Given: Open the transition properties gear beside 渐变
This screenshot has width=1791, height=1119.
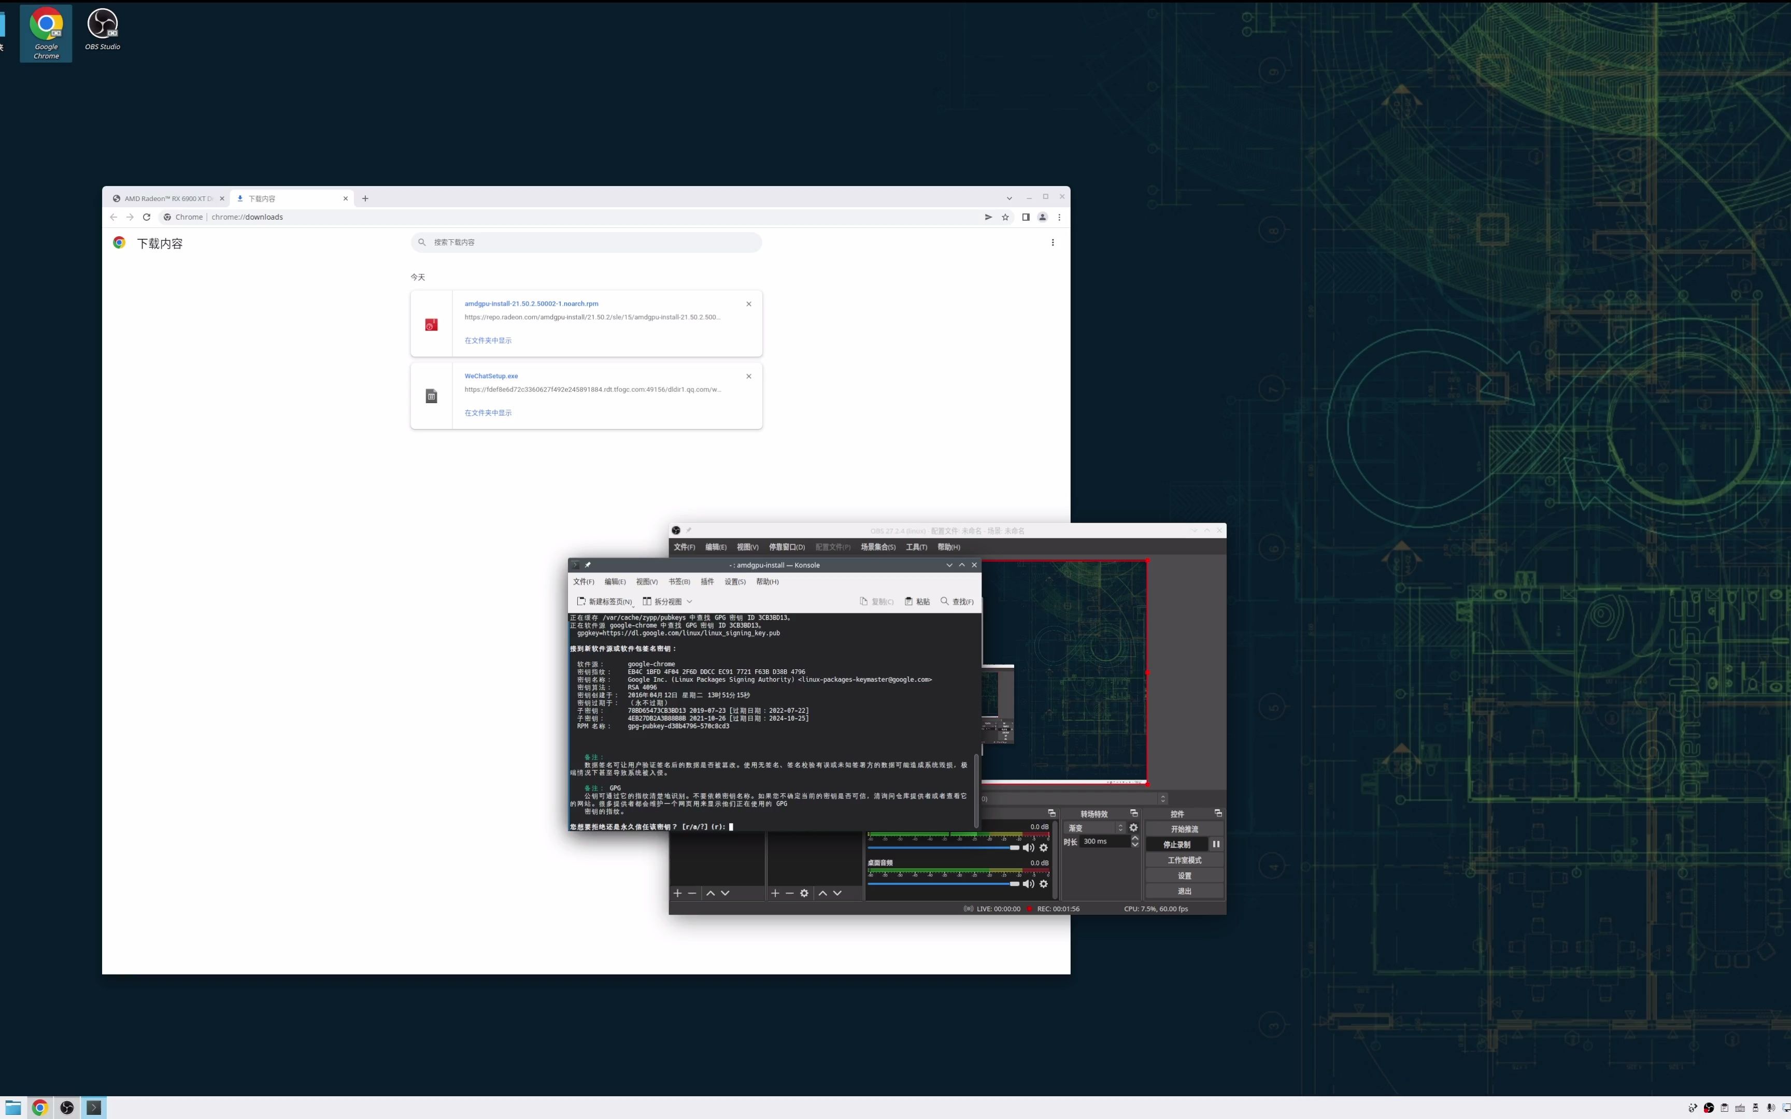Looking at the screenshot, I should tap(1133, 827).
